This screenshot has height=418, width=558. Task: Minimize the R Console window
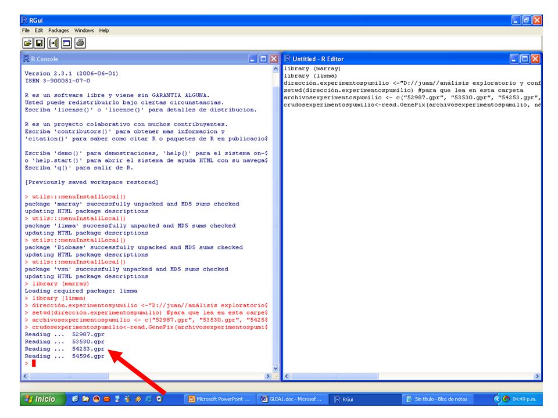coord(253,59)
